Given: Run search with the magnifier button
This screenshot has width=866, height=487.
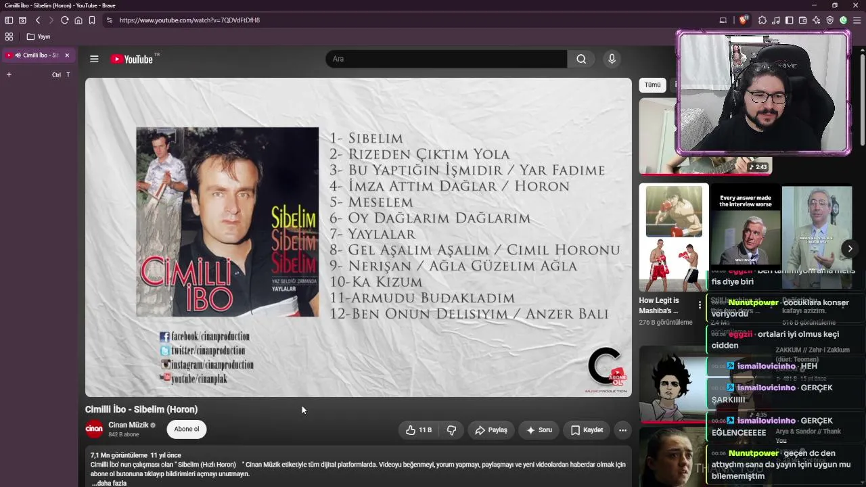Looking at the screenshot, I should click(581, 59).
